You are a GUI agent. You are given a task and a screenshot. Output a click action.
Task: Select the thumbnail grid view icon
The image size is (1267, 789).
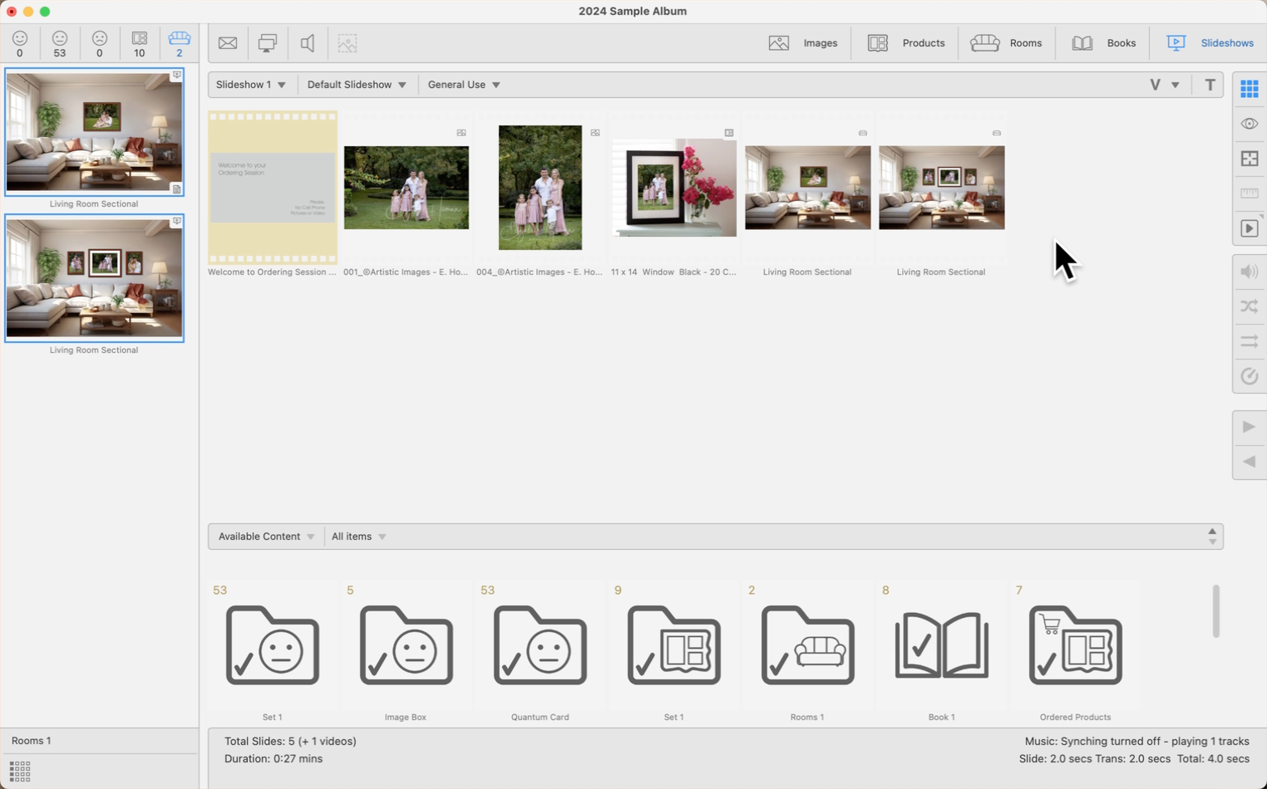pos(1249,89)
